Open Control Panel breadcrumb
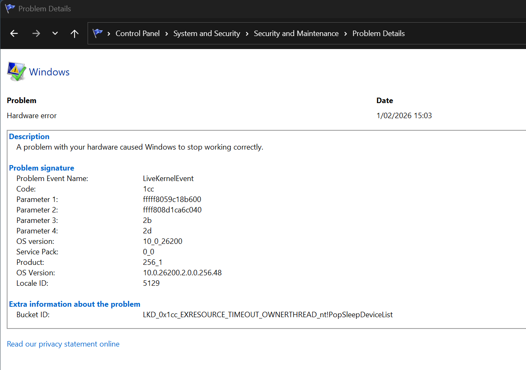Viewport: 526px width, 370px height. pyautogui.click(x=137, y=34)
